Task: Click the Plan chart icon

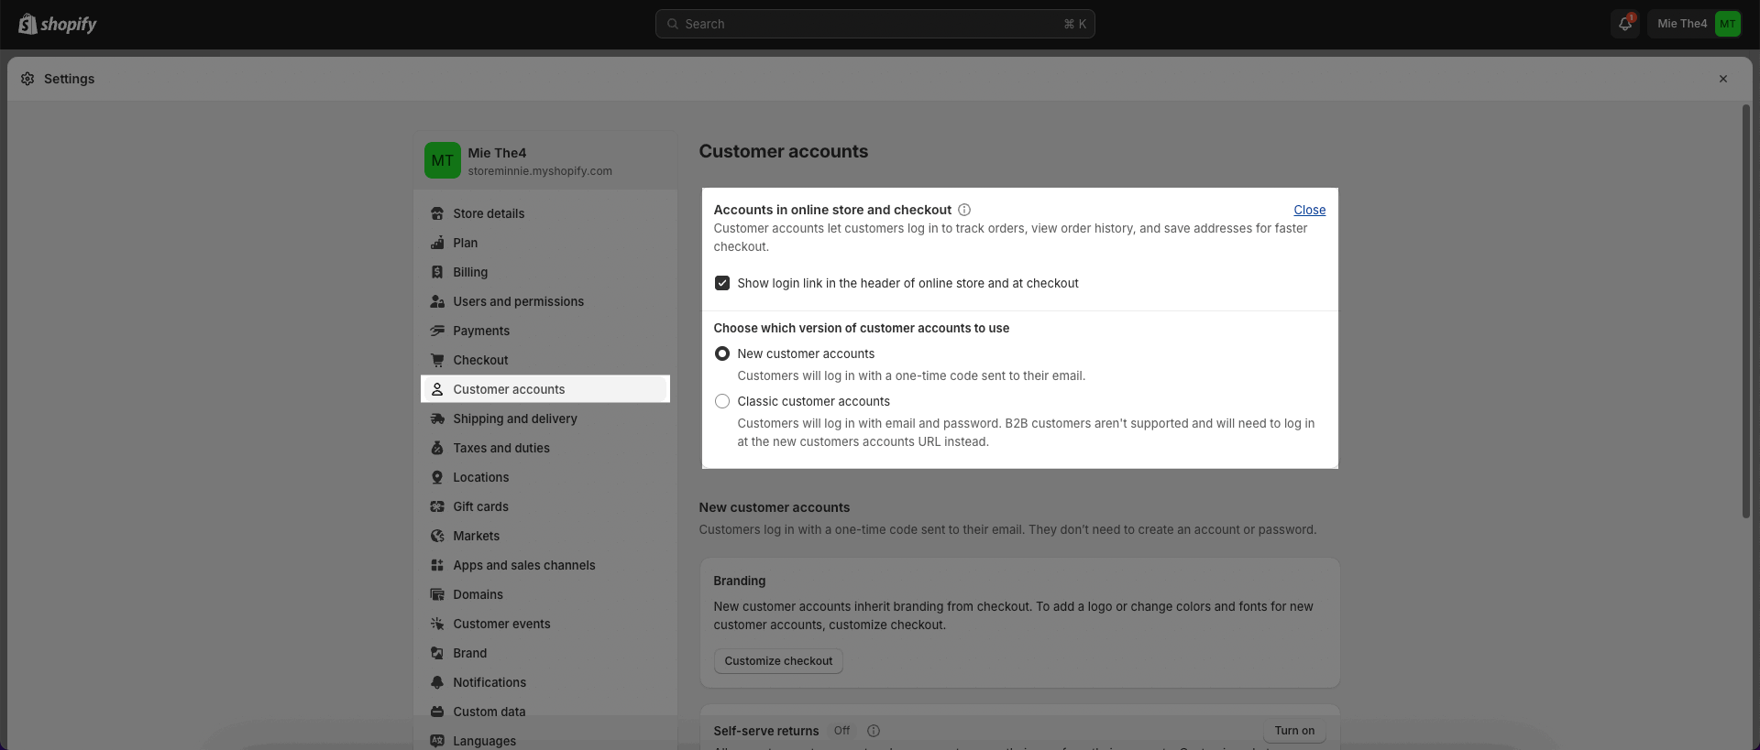Action: point(437,243)
